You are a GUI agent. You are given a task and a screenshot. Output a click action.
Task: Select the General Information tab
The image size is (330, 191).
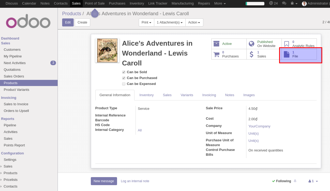point(115,95)
